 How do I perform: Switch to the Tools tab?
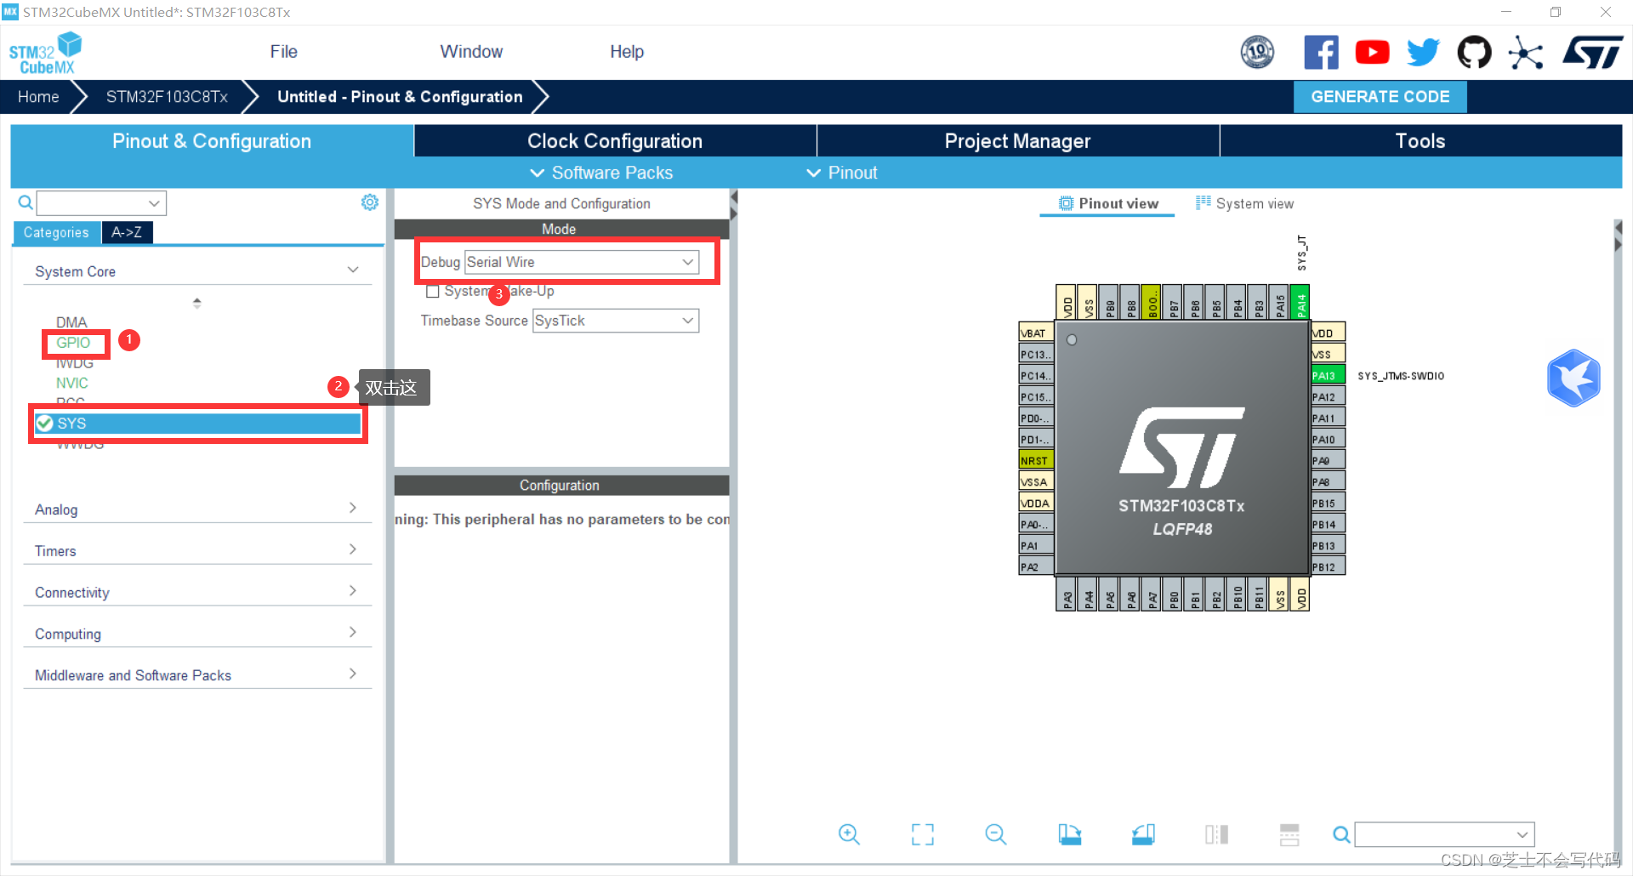[1420, 141]
